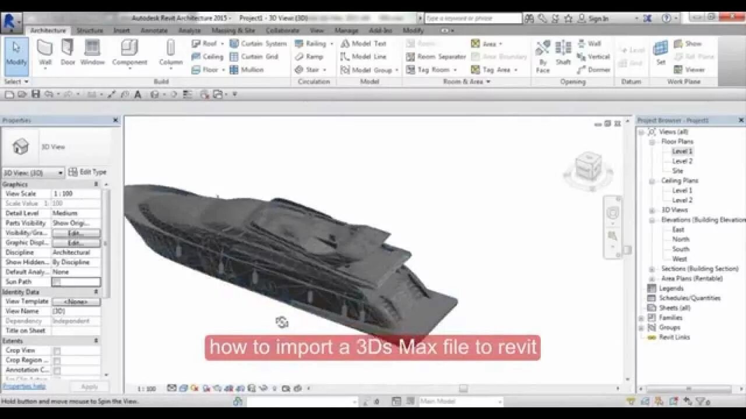Open the Insert ribbon tab

click(x=121, y=30)
